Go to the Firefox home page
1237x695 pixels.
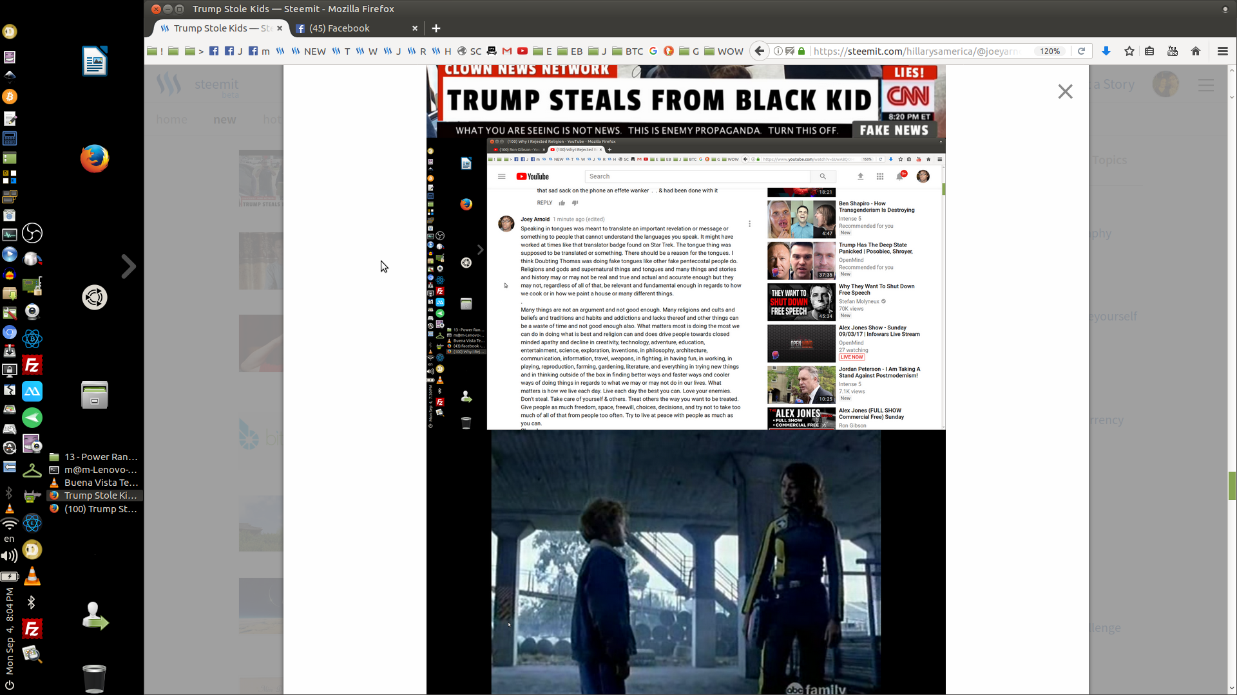pyautogui.click(x=1196, y=51)
